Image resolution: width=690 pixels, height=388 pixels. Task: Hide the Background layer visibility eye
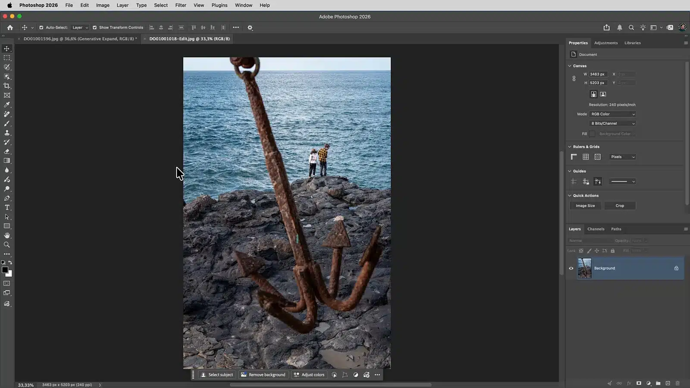pyautogui.click(x=571, y=268)
